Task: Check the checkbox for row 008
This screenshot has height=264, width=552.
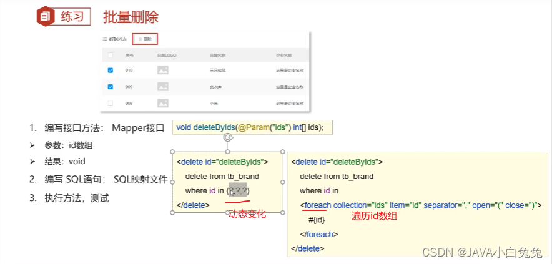Action: [x=110, y=103]
